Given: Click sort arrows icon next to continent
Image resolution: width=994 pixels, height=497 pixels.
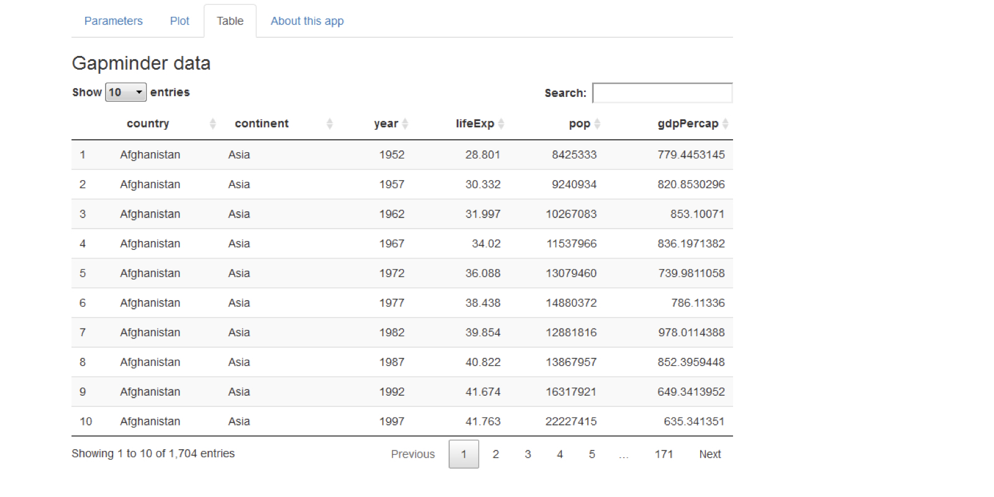Looking at the screenshot, I should click(x=329, y=124).
